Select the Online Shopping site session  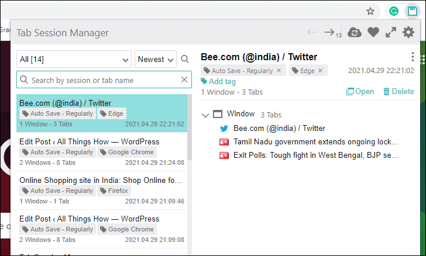tap(102, 191)
